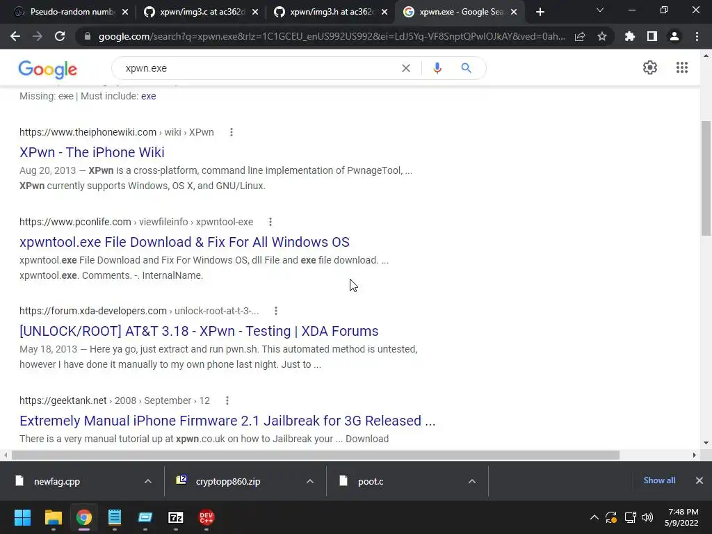Close the Pseudo-random number tab
The height and width of the screenshot is (534, 712).
click(125, 12)
